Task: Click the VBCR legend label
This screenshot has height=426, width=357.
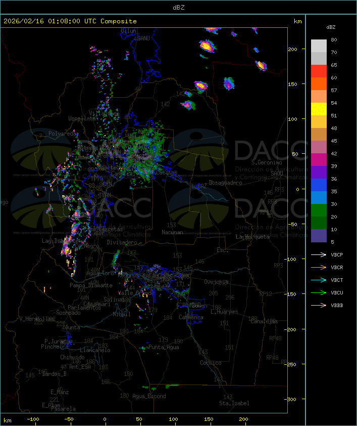Action: (x=337, y=267)
